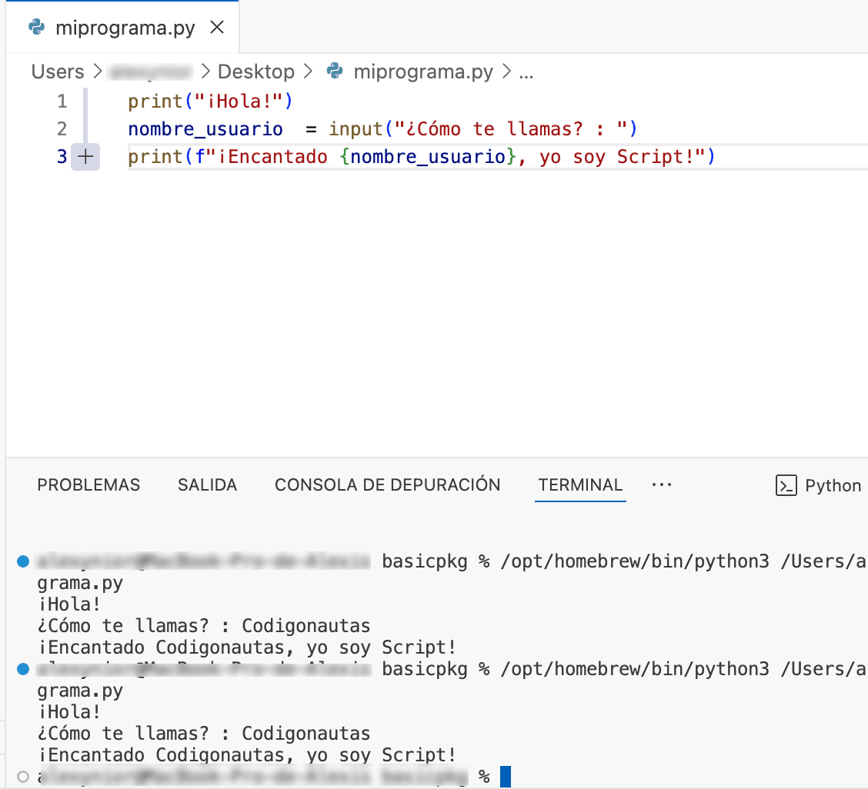This screenshot has width=868, height=789.
Task: Open the Desktop folder breadcrumb item
Action: click(256, 71)
